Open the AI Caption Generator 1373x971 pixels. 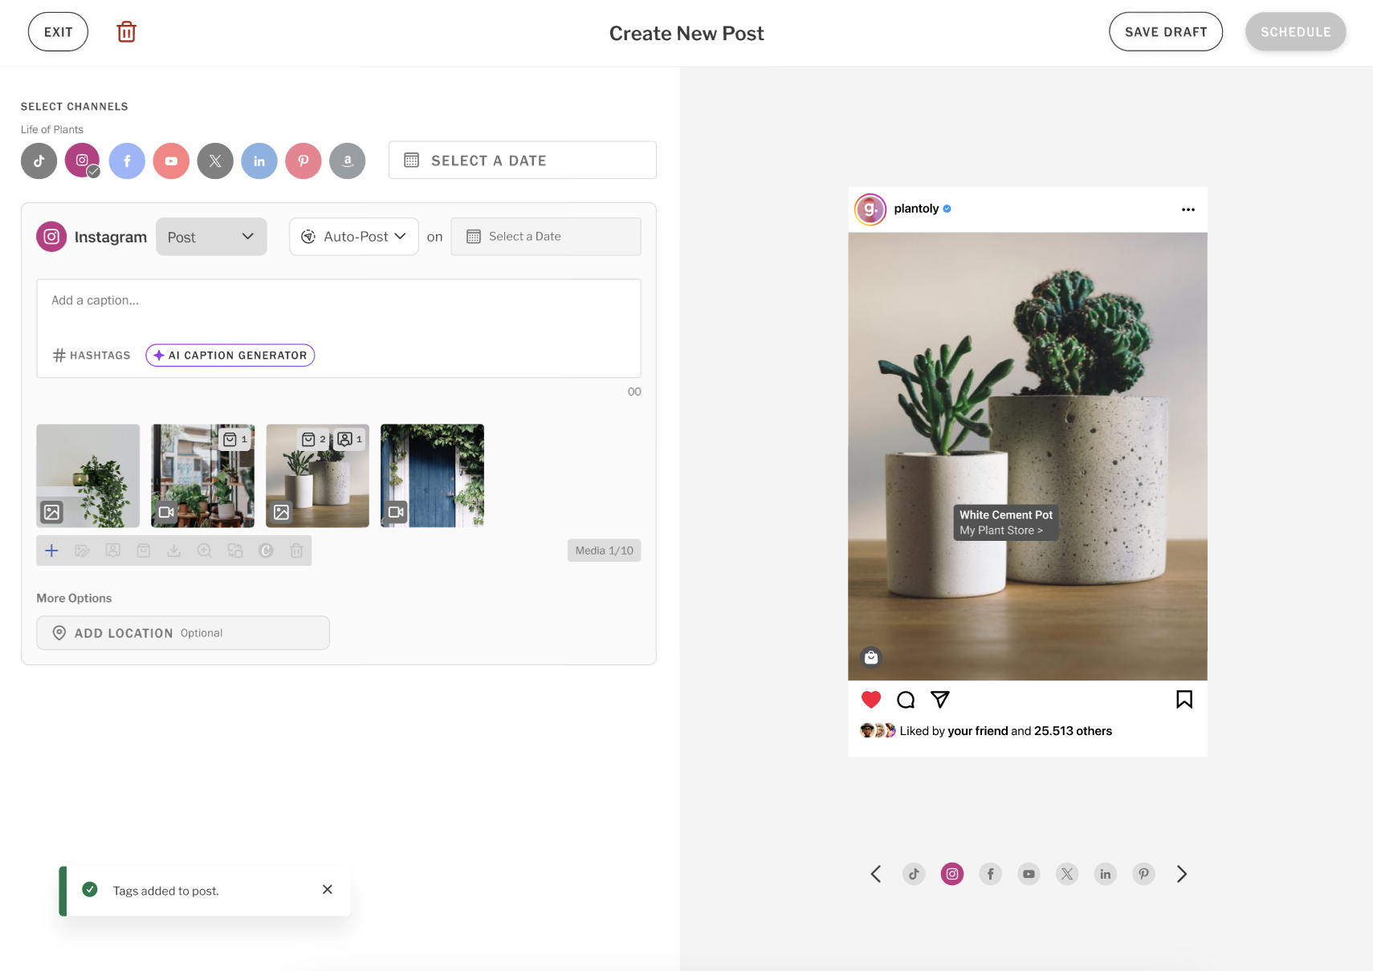point(230,355)
